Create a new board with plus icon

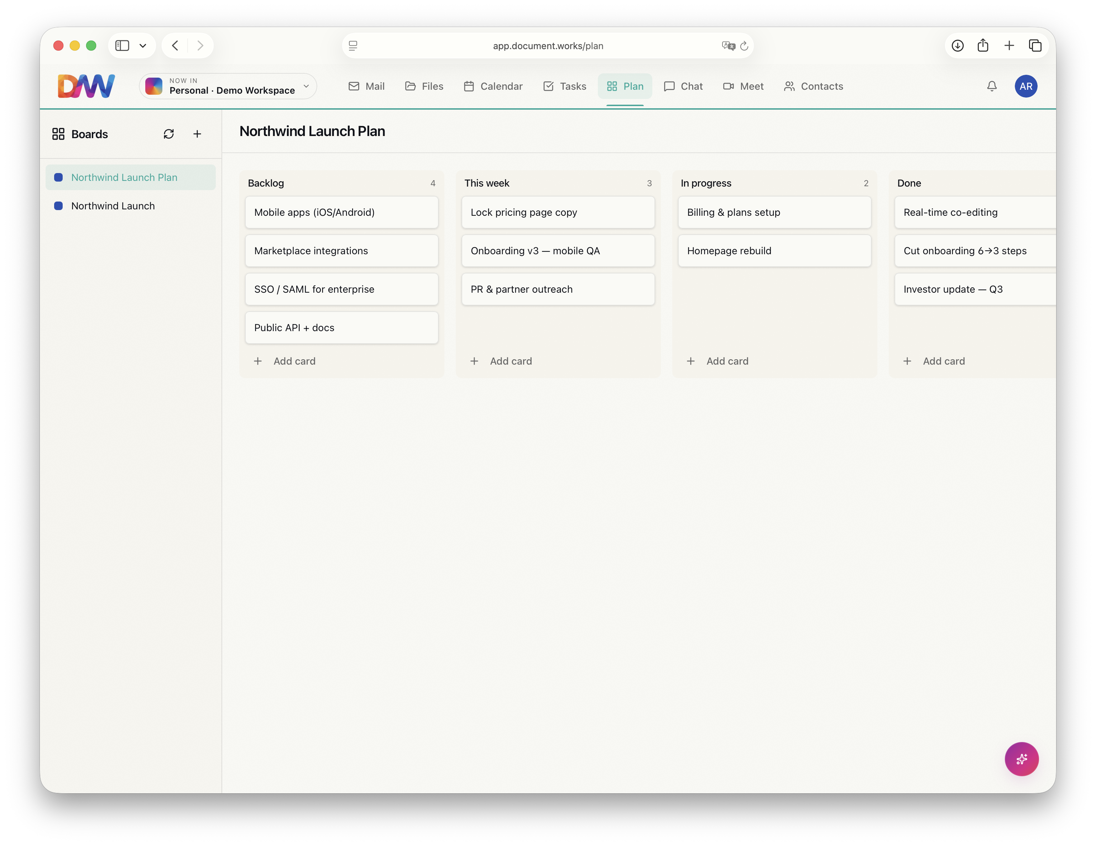pyautogui.click(x=197, y=134)
